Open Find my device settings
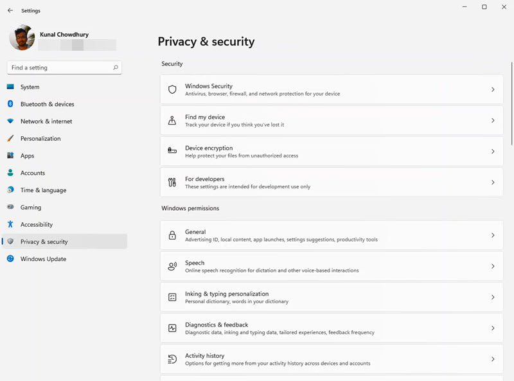The height and width of the screenshot is (381, 514). (332, 120)
